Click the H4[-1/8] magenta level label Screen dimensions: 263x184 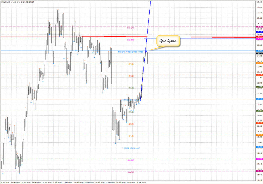coord(131,160)
